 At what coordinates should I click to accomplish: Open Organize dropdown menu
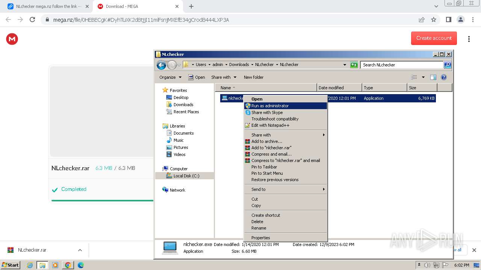pyautogui.click(x=170, y=77)
